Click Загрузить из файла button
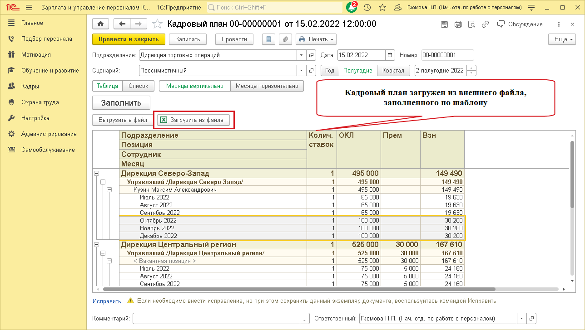Viewport: 585px width, 330px height. 193,120
